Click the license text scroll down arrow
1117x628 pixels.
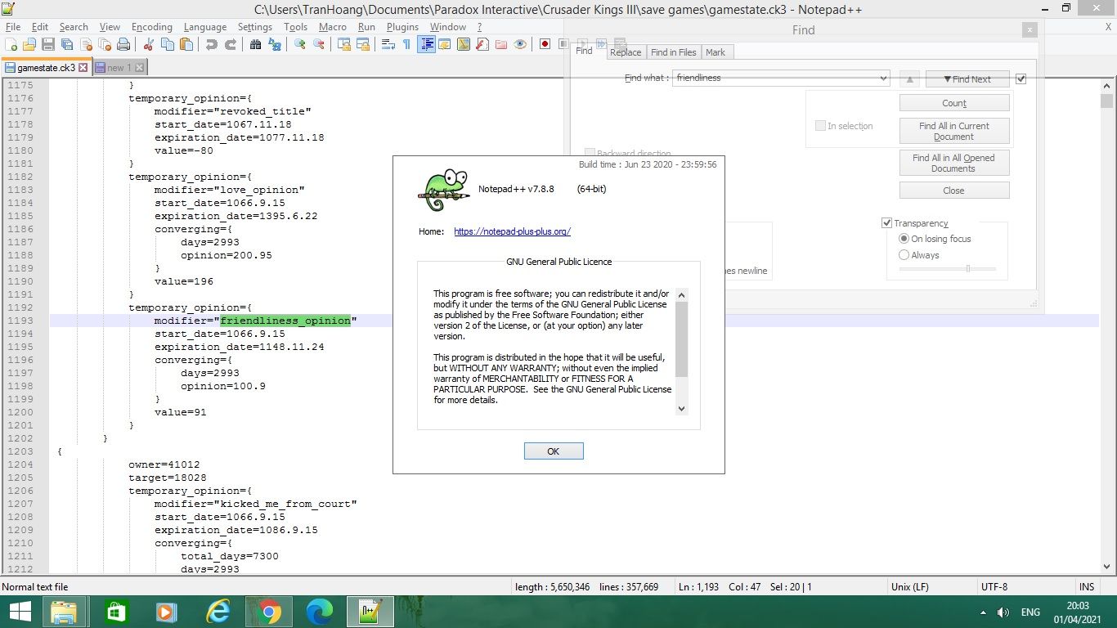(x=682, y=409)
